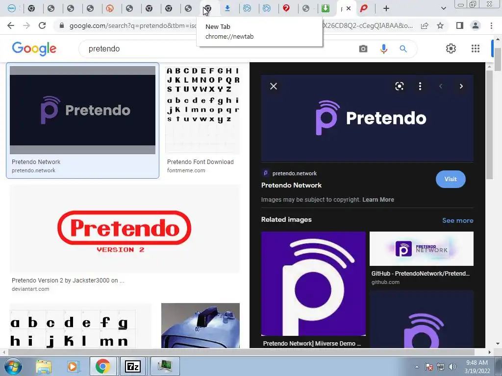Viewport: 502px width, 376px height.
Task: Open the Chrome side panel
Action: coord(460,25)
